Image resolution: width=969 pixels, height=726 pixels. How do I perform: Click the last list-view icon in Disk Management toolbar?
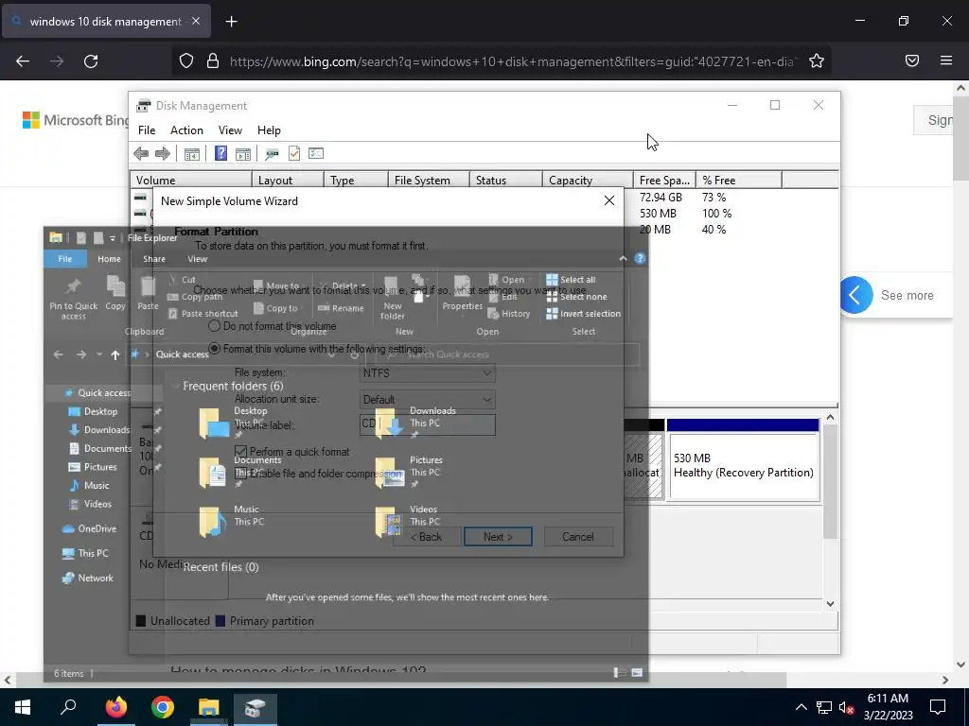pos(316,153)
